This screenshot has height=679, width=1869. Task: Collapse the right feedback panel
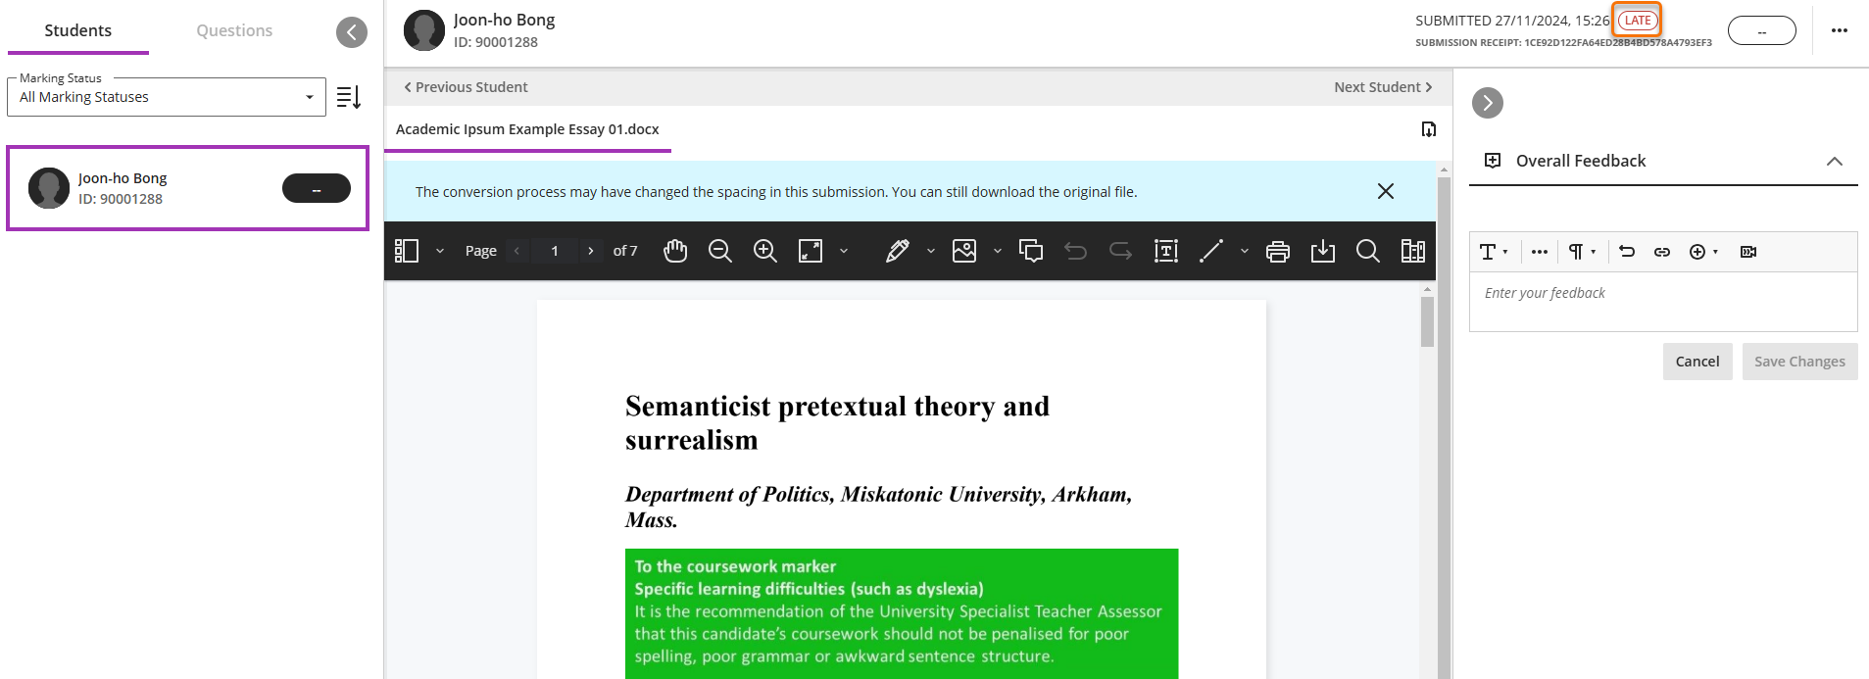pyautogui.click(x=1488, y=103)
